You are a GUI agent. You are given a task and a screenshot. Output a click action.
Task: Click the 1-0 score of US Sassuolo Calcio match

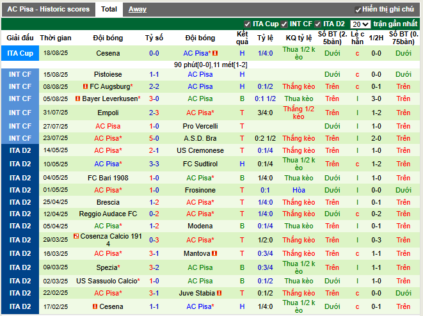pos(154,281)
